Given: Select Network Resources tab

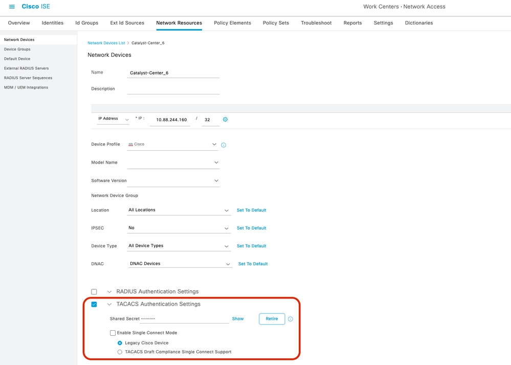Looking at the screenshot, I should (179, 23).
